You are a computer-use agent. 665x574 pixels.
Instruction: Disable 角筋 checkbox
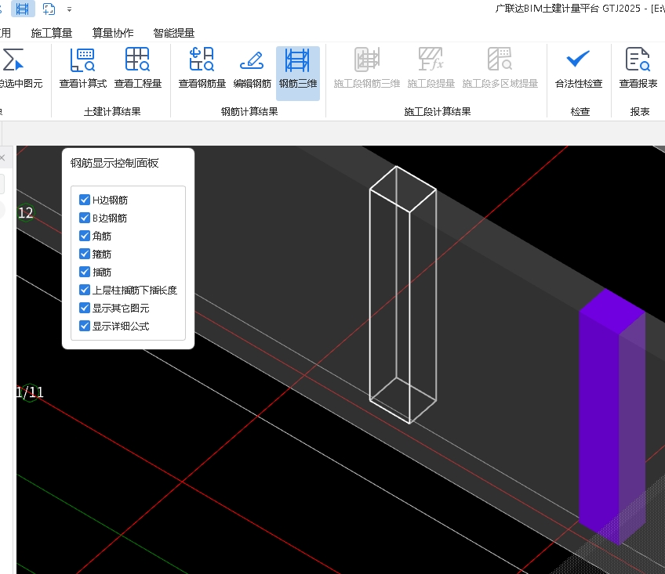85,236
